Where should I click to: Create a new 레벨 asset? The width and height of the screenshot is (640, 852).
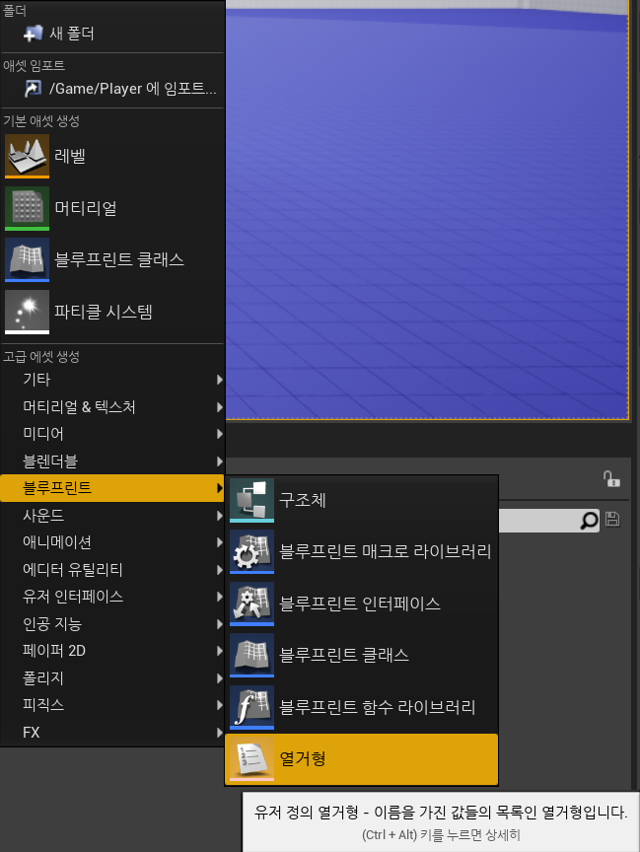pos(112,157)
